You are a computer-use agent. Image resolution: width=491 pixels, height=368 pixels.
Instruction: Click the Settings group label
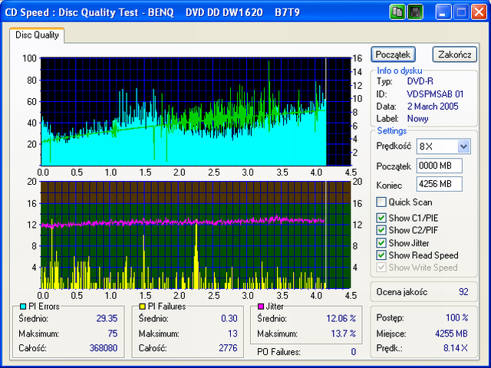tap(392, 131)
